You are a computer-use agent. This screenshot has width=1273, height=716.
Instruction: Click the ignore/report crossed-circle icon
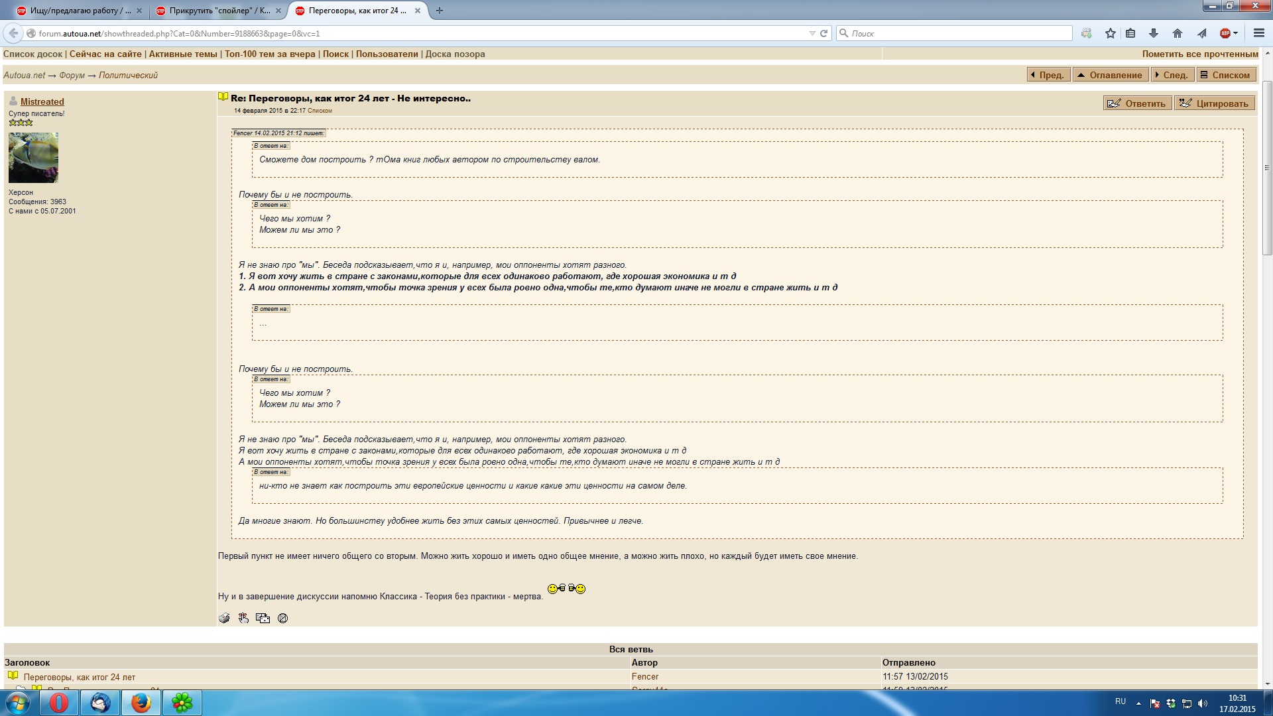[282, 618]
